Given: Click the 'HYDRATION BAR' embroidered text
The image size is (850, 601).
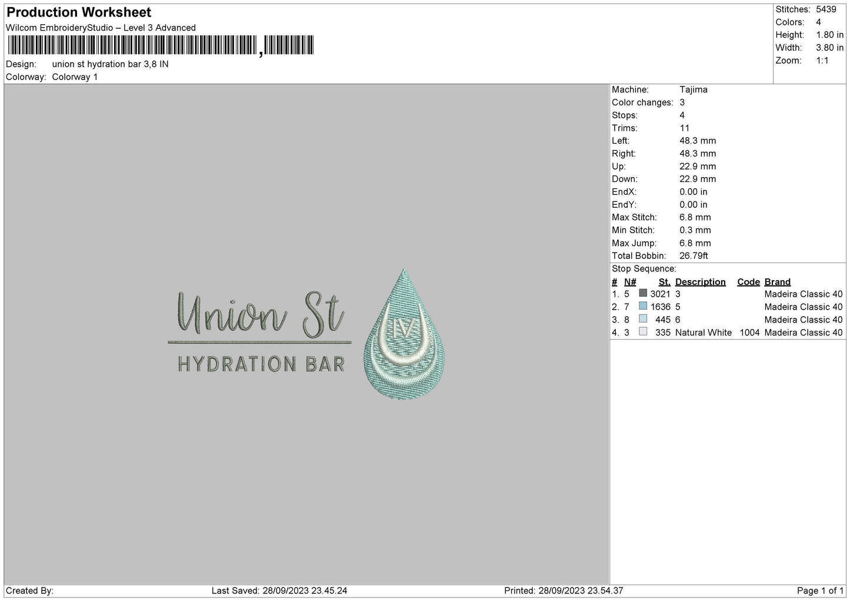Looking at the screenshot, I should pos(261,364).
